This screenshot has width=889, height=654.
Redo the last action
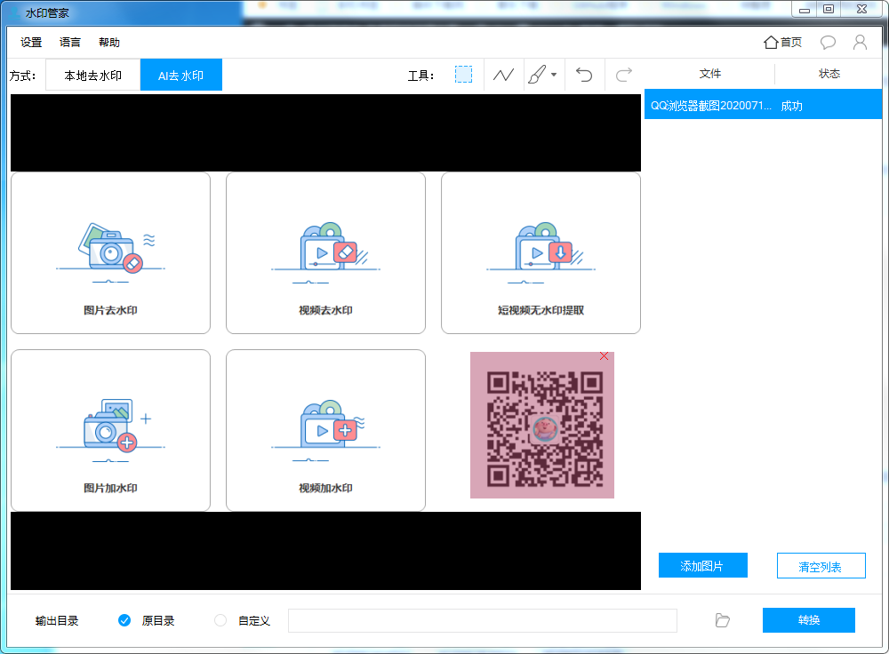pos(624,75)
